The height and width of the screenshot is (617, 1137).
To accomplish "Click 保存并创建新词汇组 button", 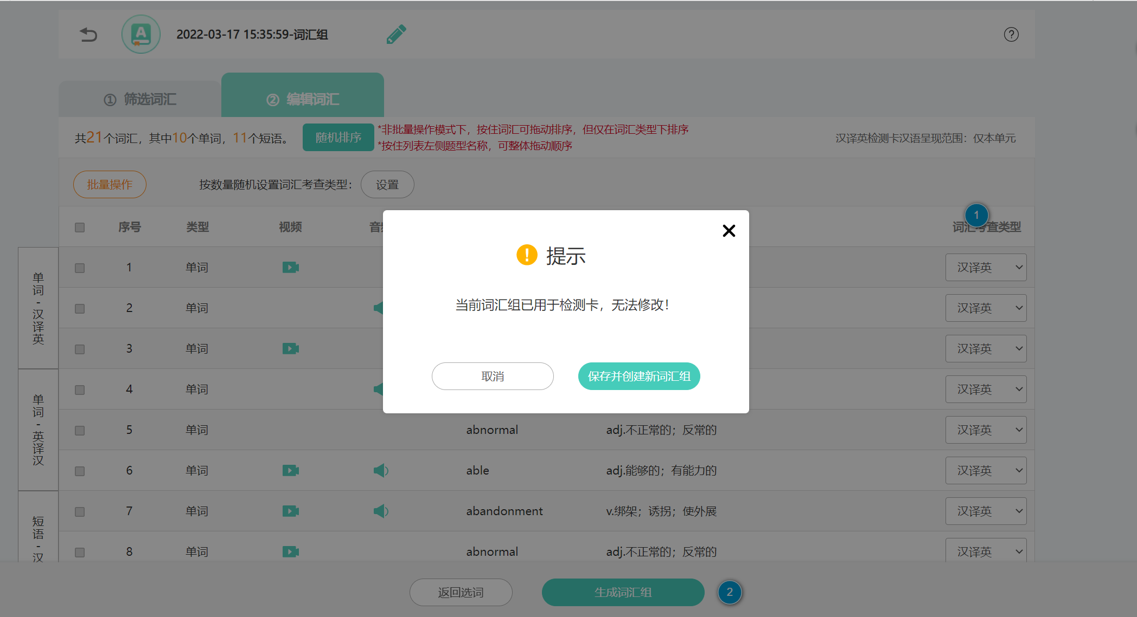I will [639, 376].
